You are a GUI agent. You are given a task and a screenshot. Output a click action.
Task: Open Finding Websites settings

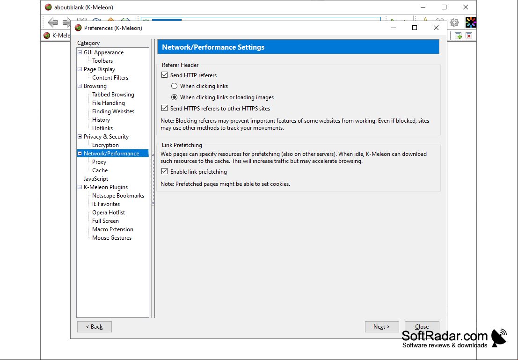(113, 111)
